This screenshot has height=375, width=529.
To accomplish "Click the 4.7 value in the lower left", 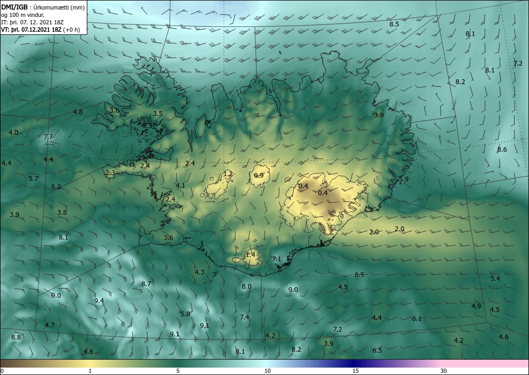I will pyautogui.click(x=50, y=325).
